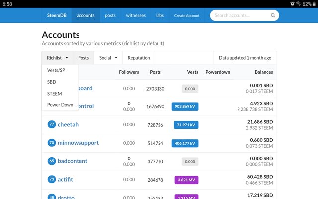Select Vests/SP from Richlist menu
The image size is (318, 199).
point(56,70)
